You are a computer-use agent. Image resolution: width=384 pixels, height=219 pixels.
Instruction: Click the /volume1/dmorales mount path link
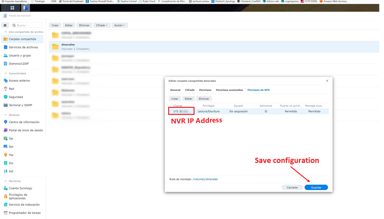pyautogui.click(x=205, y=179)
